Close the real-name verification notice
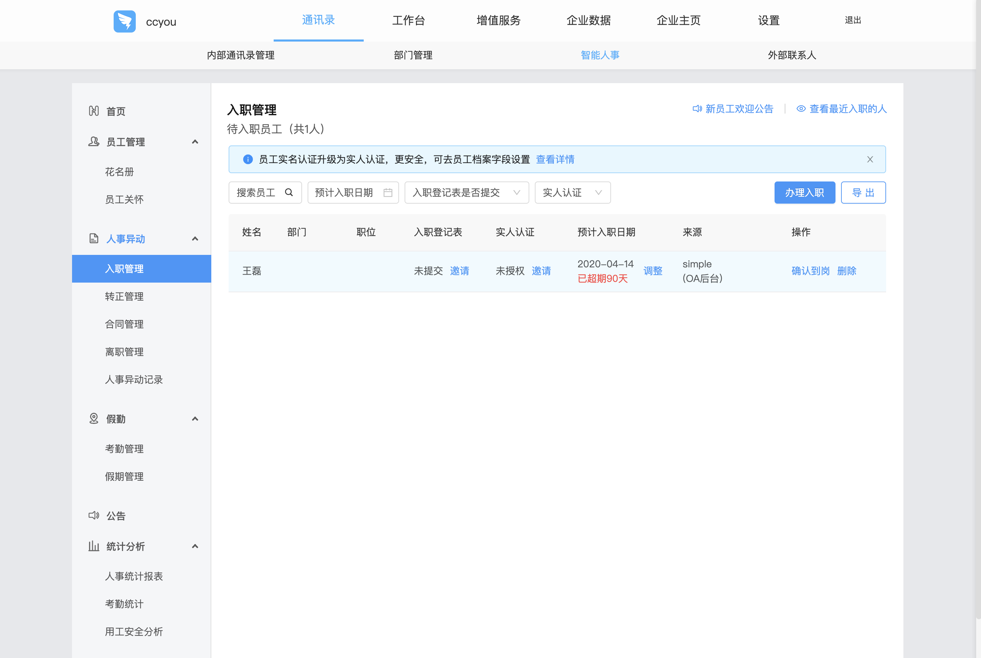 (x=870, y=159)
